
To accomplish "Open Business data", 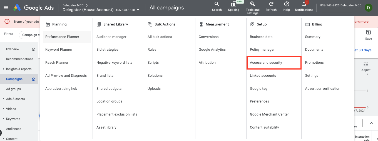I will 261,37.
